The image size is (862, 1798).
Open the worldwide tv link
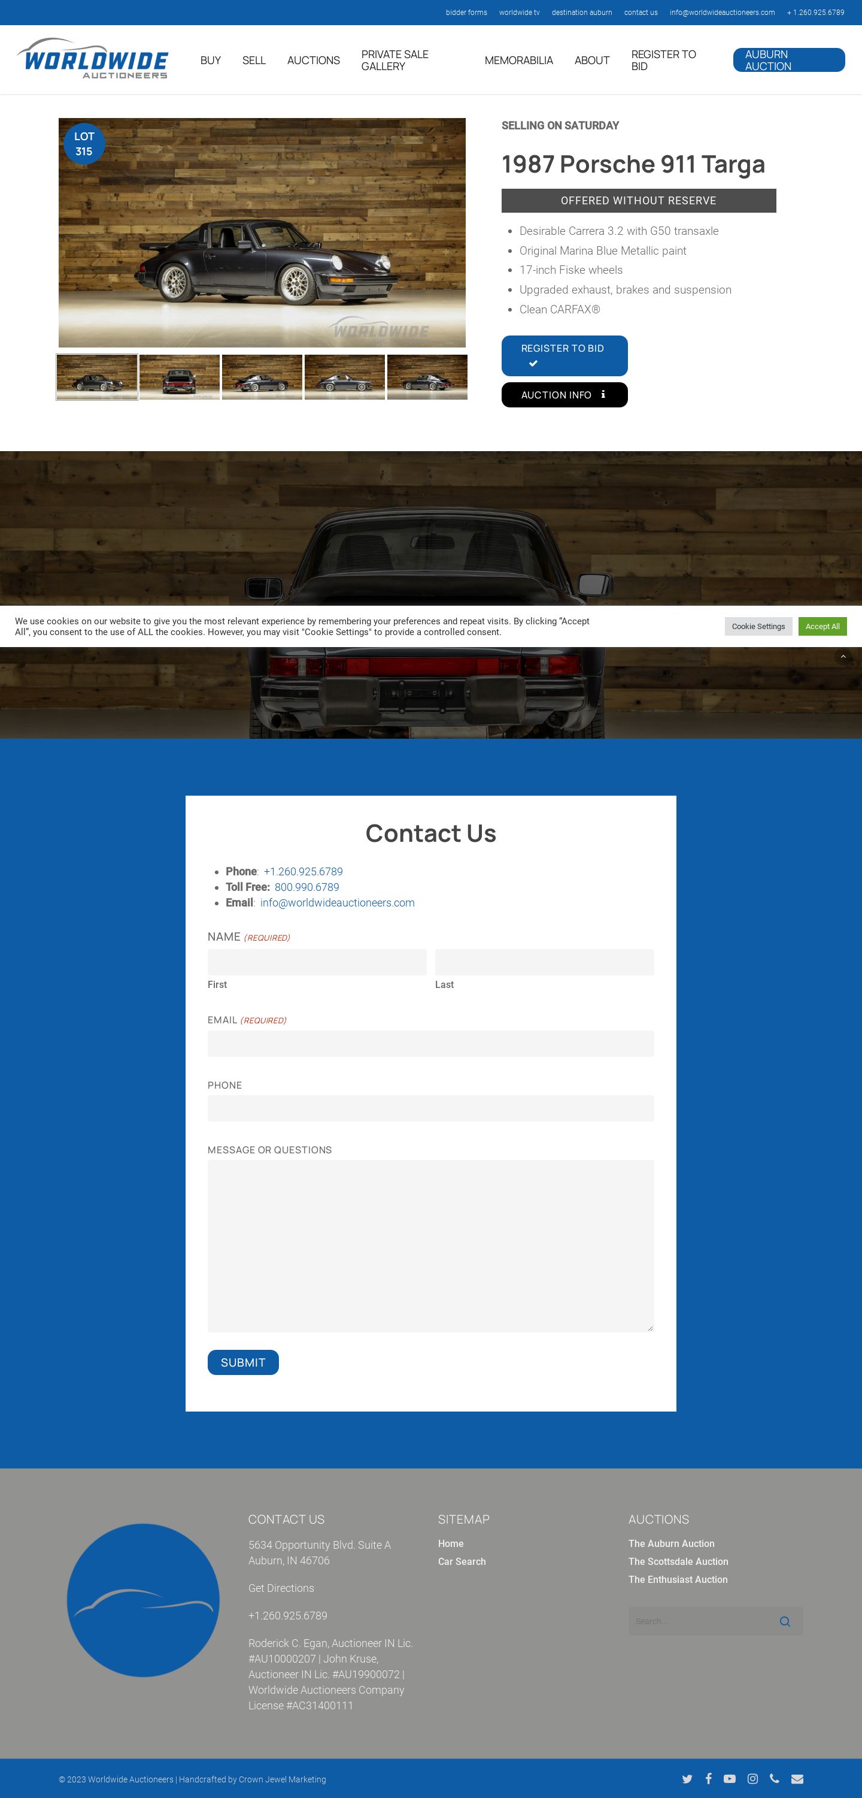tap(519, 13)
